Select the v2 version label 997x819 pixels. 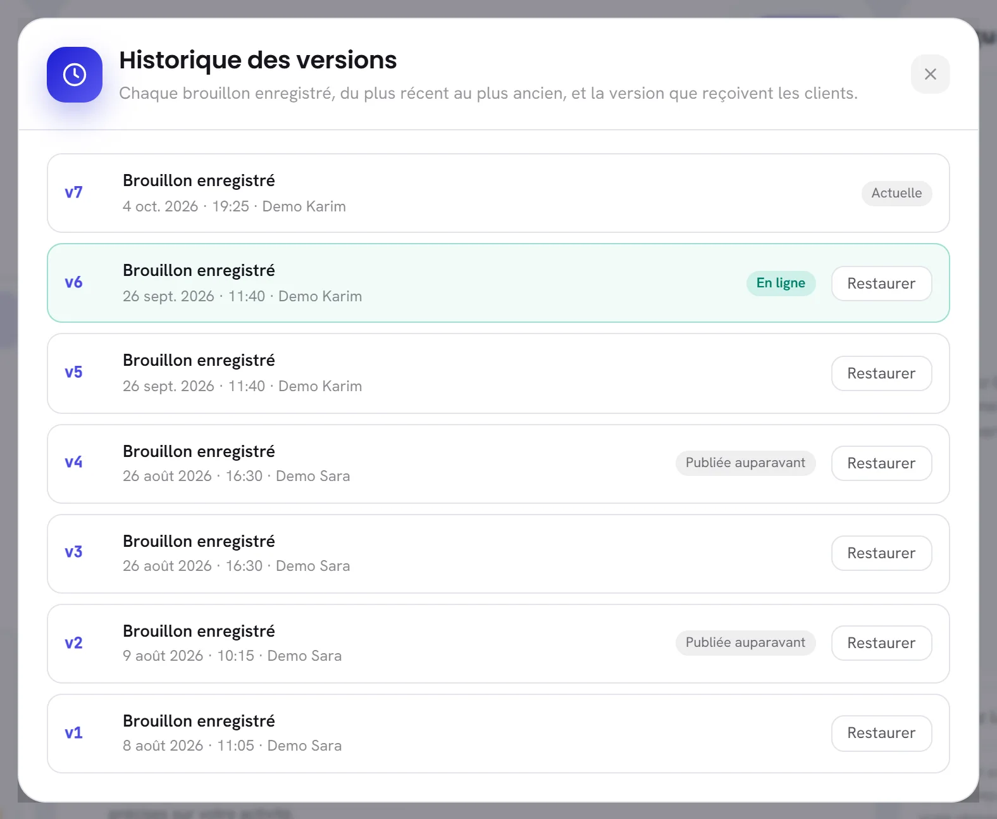coord(73,643)
